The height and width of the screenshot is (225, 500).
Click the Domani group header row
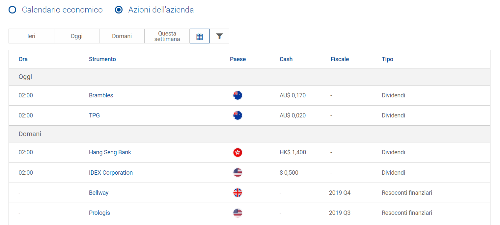(x=249, y=134)
